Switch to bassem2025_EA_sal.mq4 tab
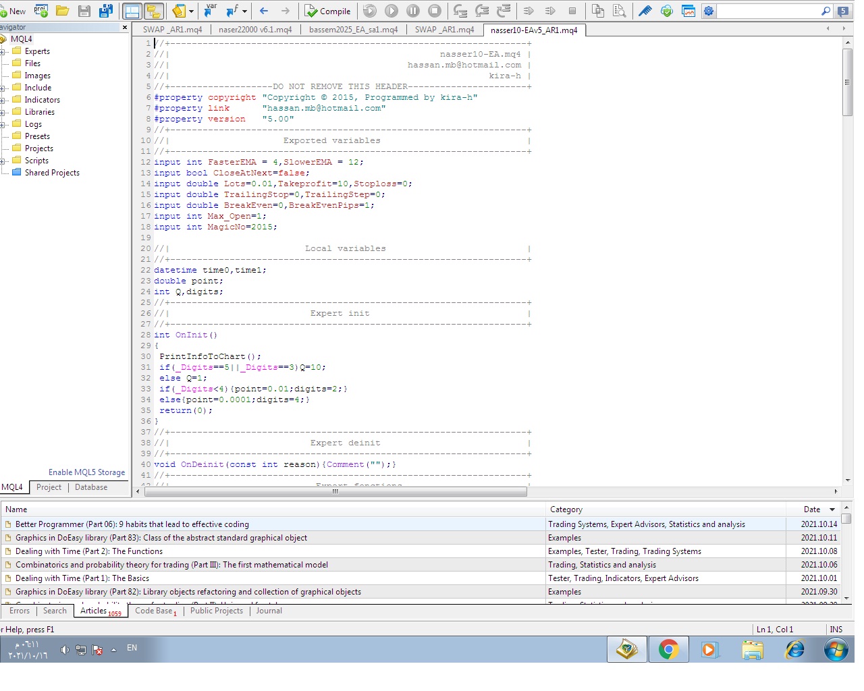The width and height of the screenshot is (864, 691). tap(353, 30)
